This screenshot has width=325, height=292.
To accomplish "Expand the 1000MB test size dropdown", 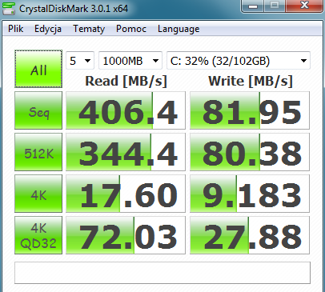I will pyautogui.click(x=130, y=61).
